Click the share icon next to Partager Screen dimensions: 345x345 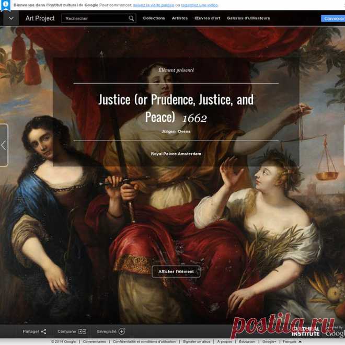click(43, 331)
